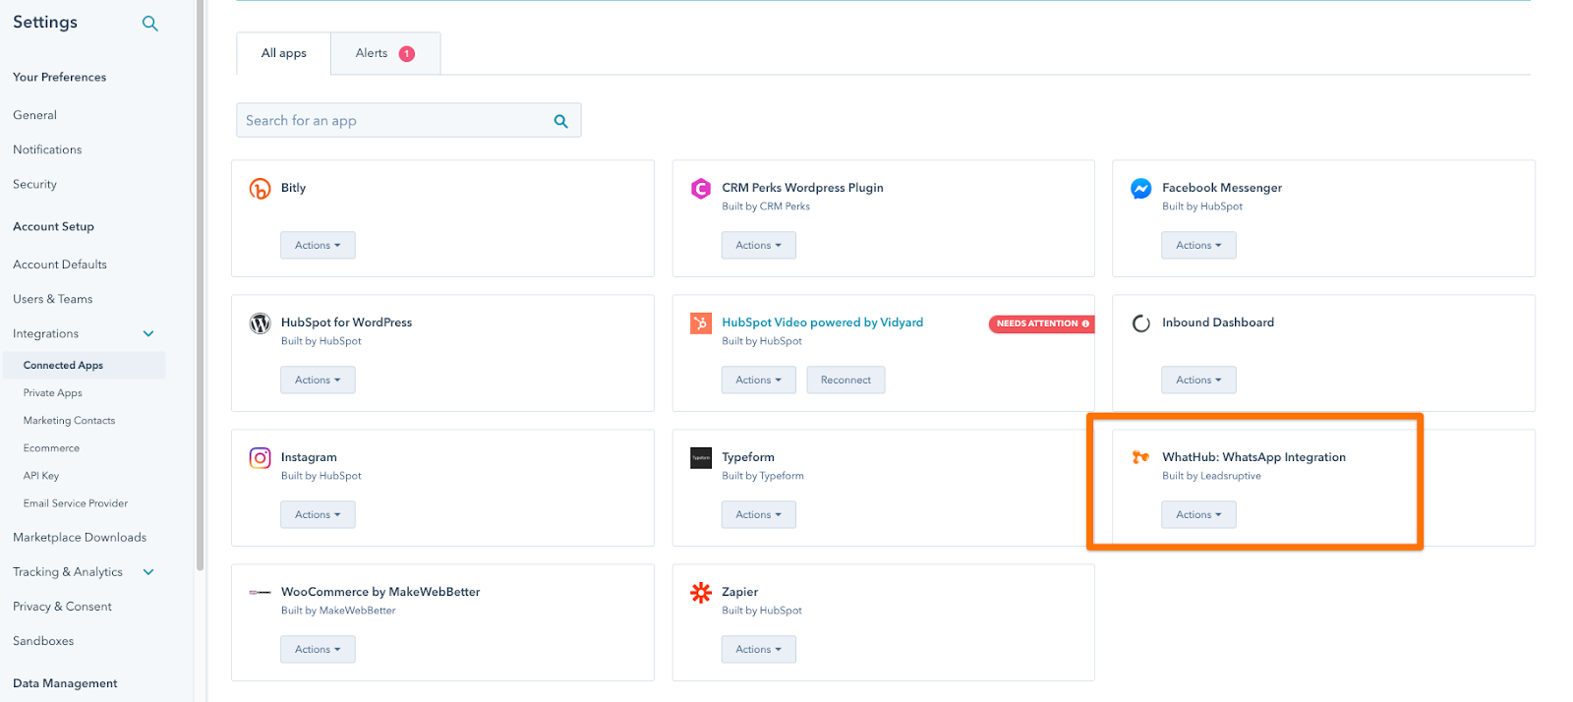The width and height of the screenshot is (1573, 702).
Task: Select Ecommerce in sidebar
Action: pyautogui.click(x=52, y=448)
